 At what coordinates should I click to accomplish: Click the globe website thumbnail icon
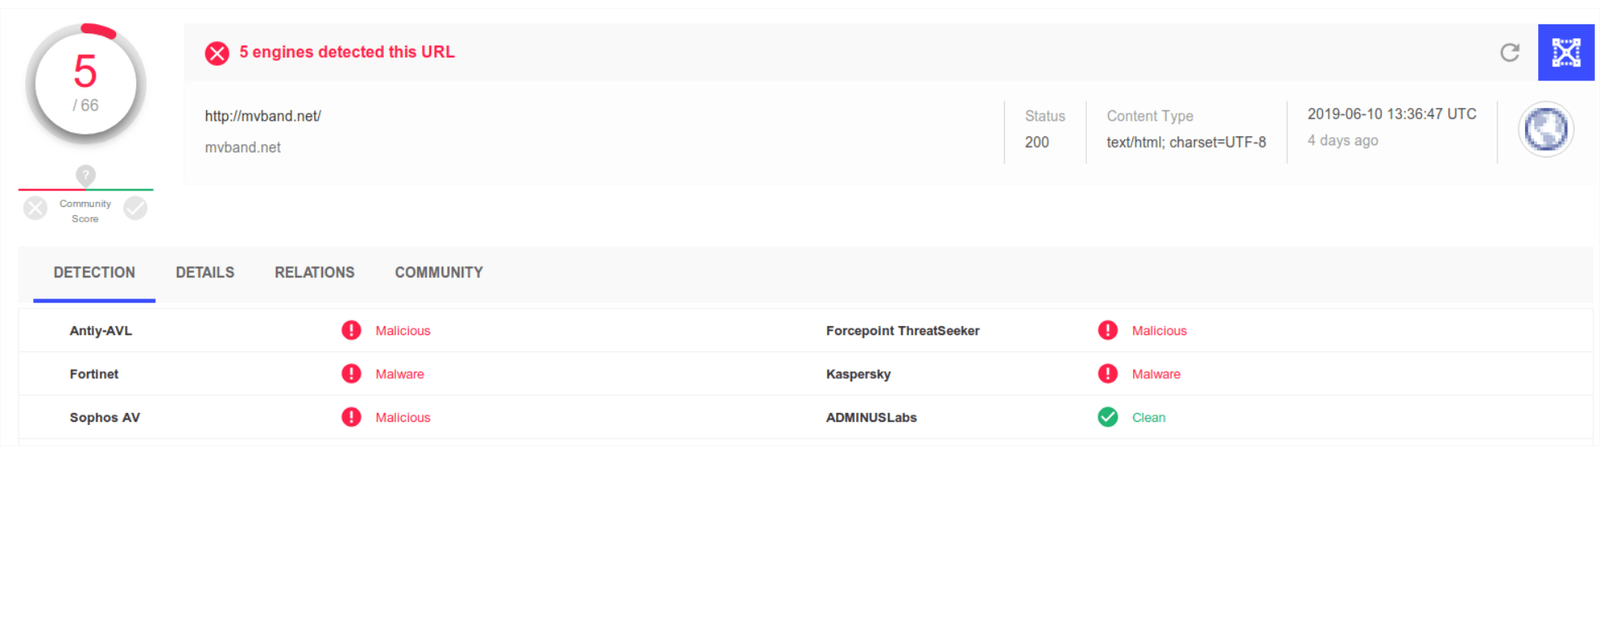point(1545,129)
